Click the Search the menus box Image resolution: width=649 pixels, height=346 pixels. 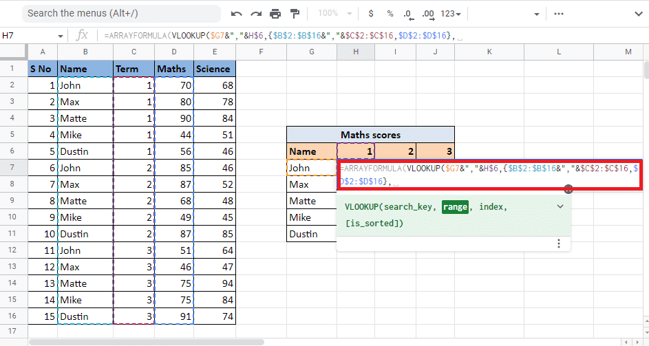click(x=120, y=13)
